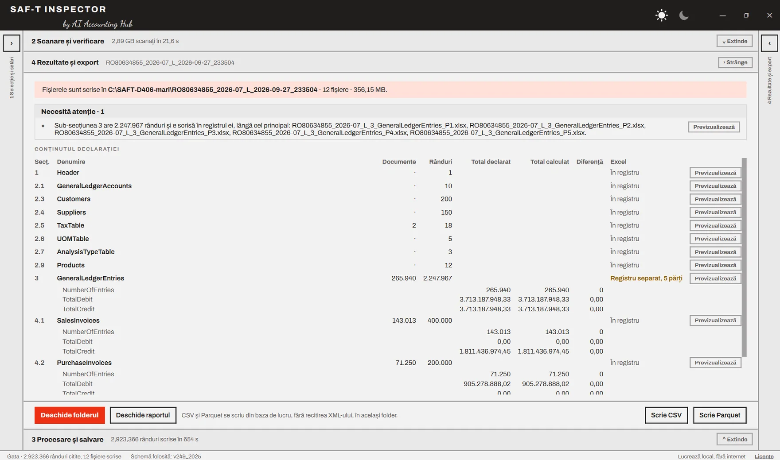780x460 pixels.
Task: Select the GeneralLedgerEntries row name
Action: [90, 278]
